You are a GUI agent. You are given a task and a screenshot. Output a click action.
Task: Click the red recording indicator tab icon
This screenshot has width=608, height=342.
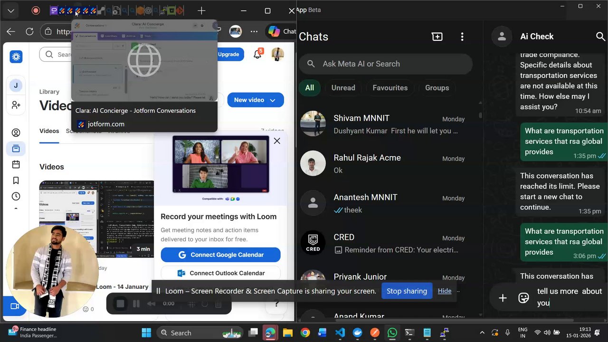(x=36, y=10)
